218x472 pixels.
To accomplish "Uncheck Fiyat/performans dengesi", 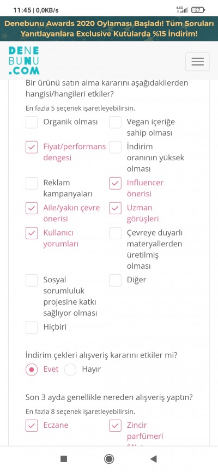I will coord(32,147).
